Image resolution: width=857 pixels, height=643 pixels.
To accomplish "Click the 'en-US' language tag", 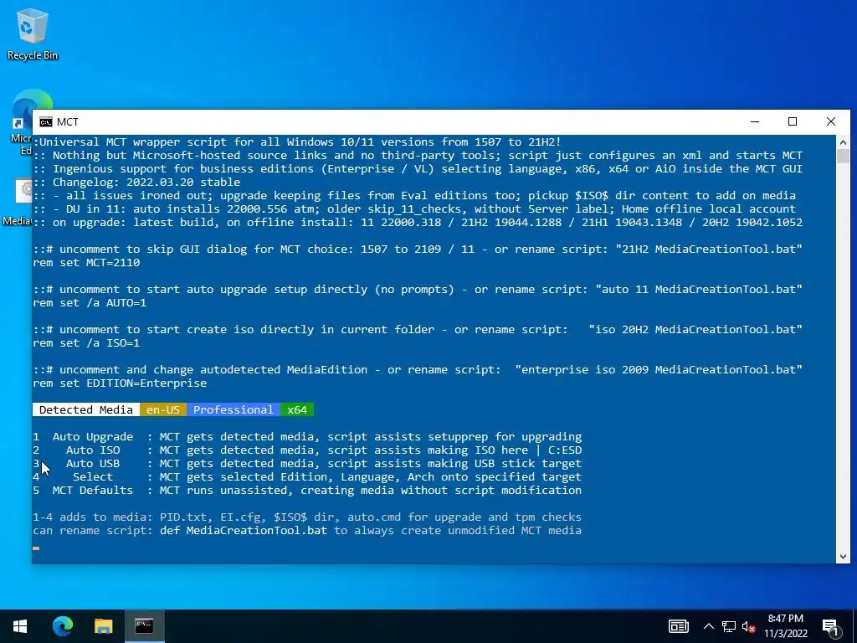I will point(163,410).
